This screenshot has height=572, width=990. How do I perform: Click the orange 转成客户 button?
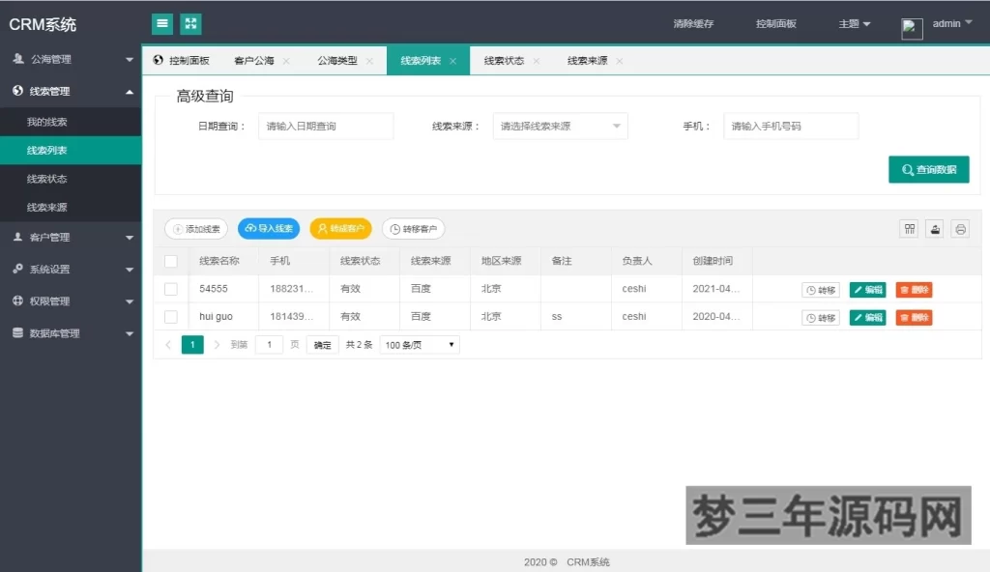pos(341,229)
